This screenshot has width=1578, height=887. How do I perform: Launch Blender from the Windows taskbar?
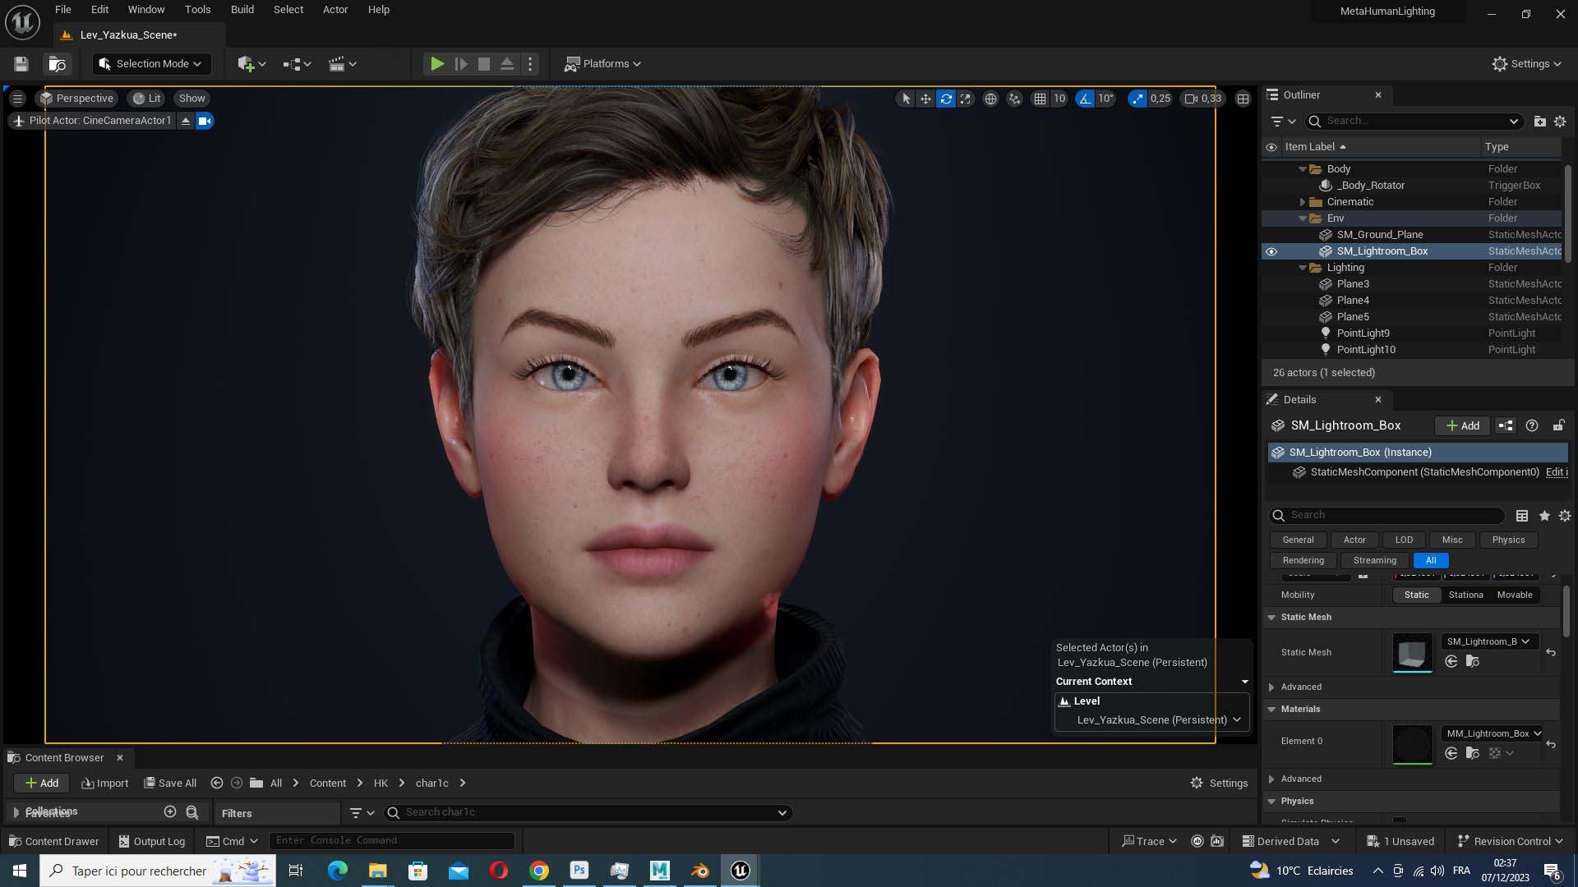pos(700,871)
